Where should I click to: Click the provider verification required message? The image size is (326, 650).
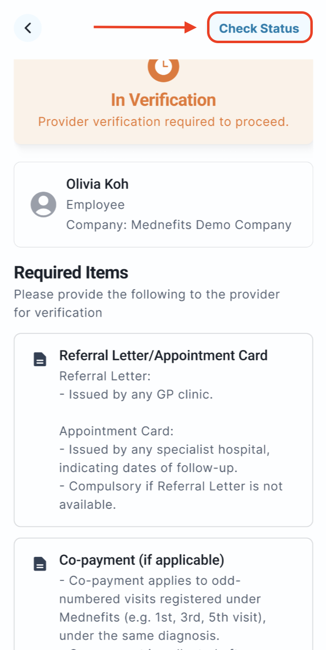163,122
